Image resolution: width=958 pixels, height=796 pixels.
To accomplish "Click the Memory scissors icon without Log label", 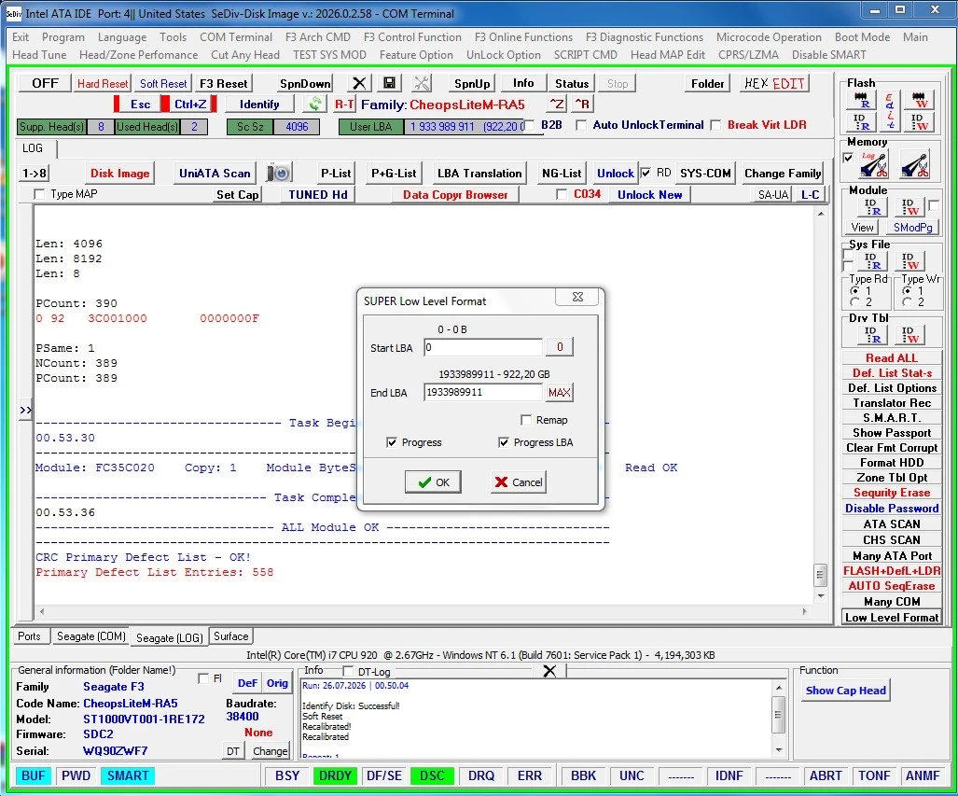I will (x=915, y=164).
